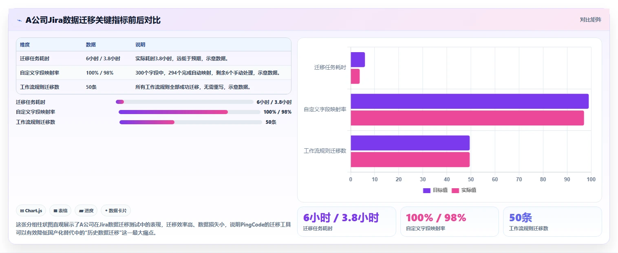Click chart axis label 工作流规则迁移数
Viewport: 618px width, 253px height.
[325, 151]
